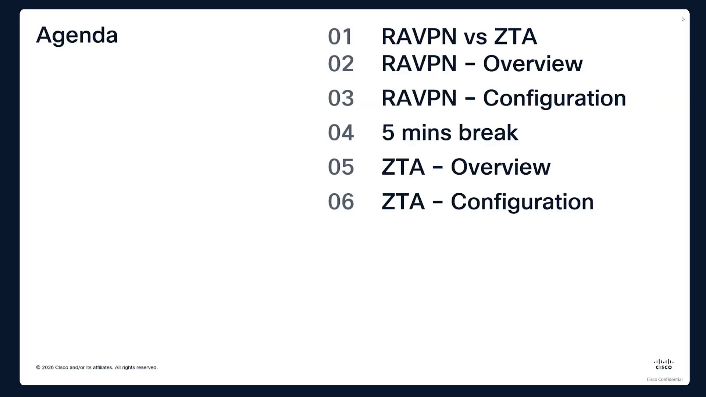Image resolution: width=706 pixels, height=397 pixels.
Task: Click agenda number 02
Action: tap(341, 64)
